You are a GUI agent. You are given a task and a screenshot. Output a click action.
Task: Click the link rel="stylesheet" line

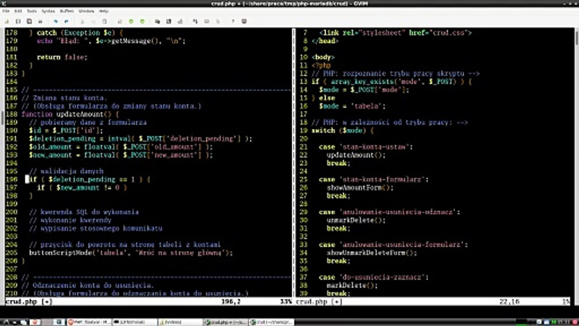395,33
